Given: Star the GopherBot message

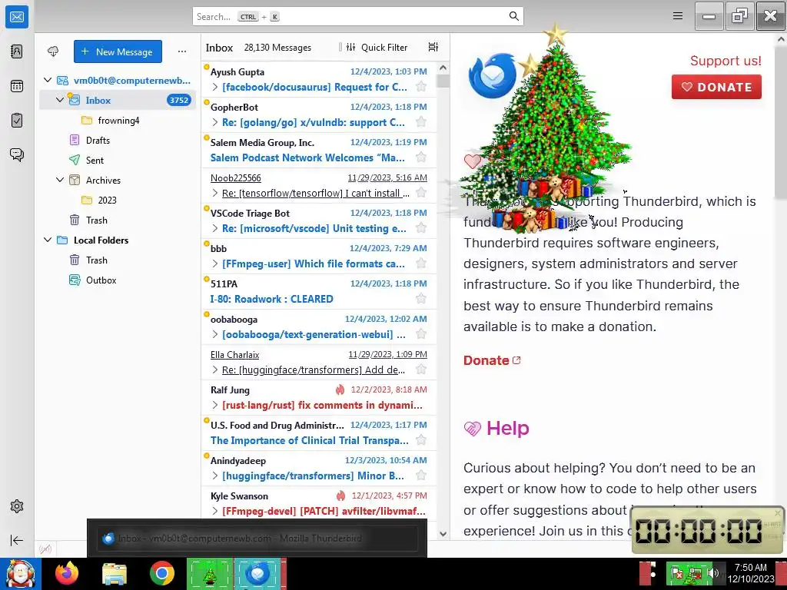Looking at the screenshot, I should 421,122.
